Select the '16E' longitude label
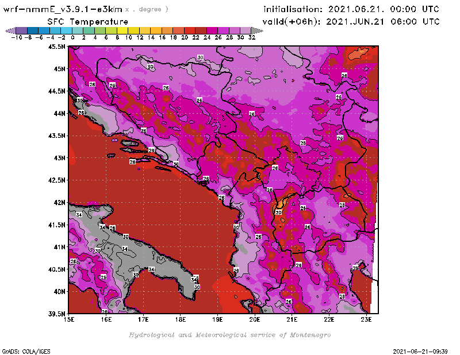This screenshot has width=460, height=355. (x=106, y=319)
